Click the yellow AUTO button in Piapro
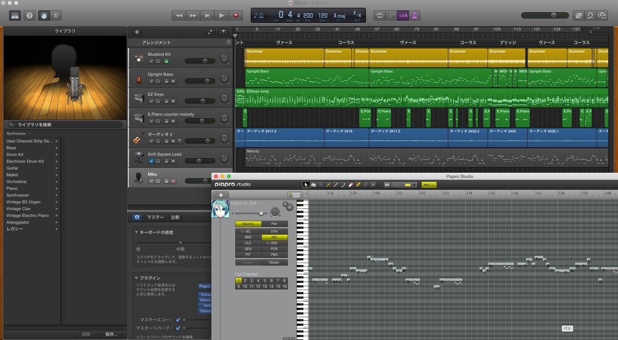The height and width of the screenshot is (340, 618). coord(429,185)
